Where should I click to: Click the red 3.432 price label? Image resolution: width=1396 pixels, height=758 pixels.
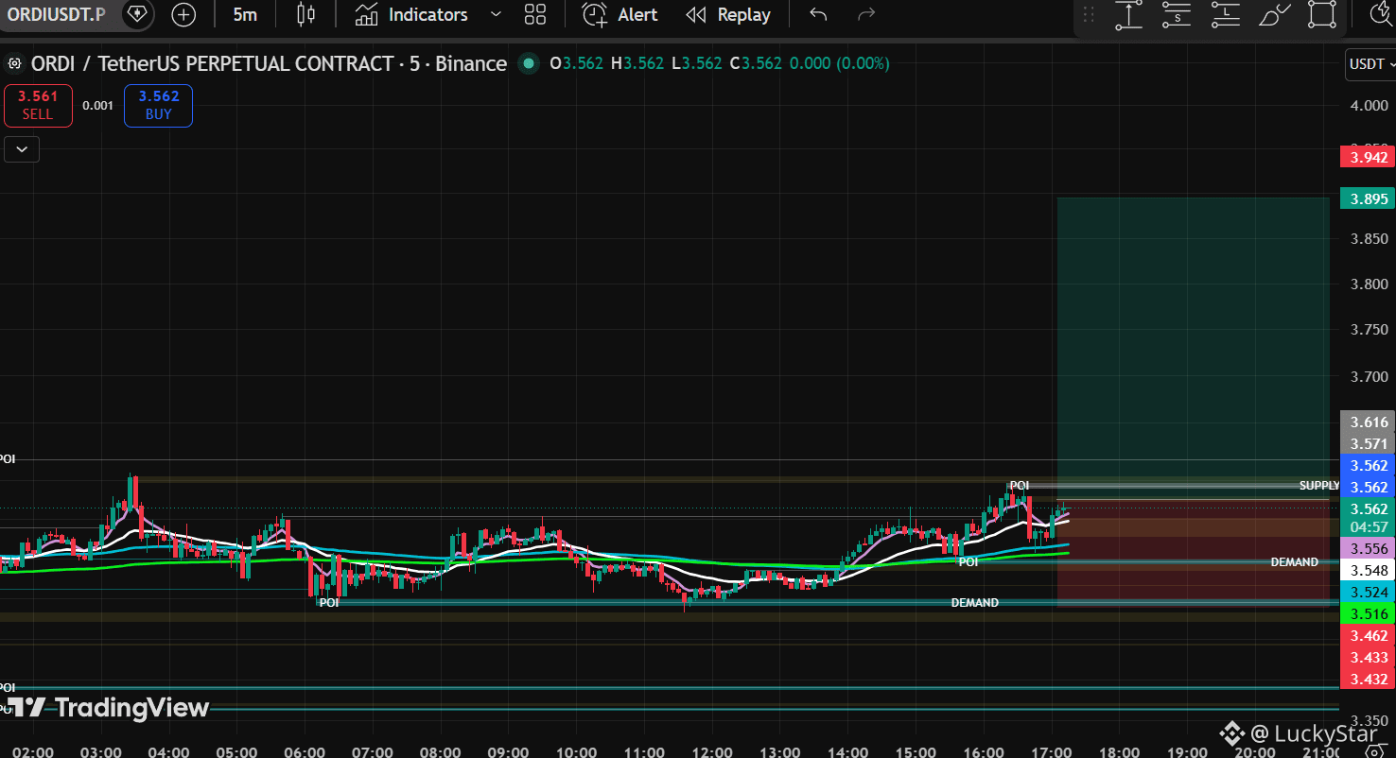1369,679
